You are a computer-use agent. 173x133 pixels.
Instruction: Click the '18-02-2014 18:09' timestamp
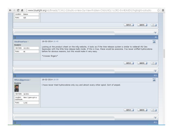[50, 80]
